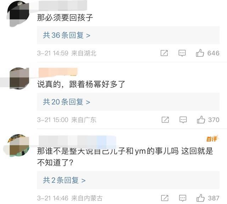Open the second commenter's profile picture
This screenshot has width=227, height=204.
(x=18, y=79)
